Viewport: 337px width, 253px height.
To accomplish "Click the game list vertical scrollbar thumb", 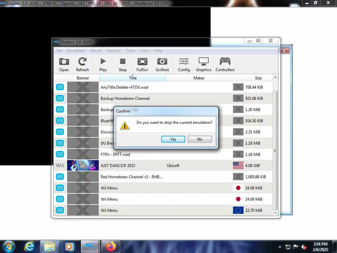I will (275, 150).
